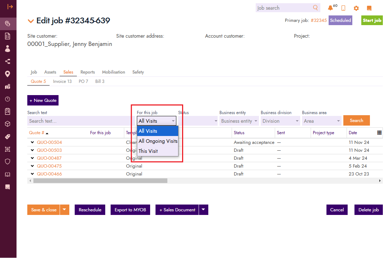385x258 pixels.
Task: Open the open-book sidebar icon
Action: (8, 174)
